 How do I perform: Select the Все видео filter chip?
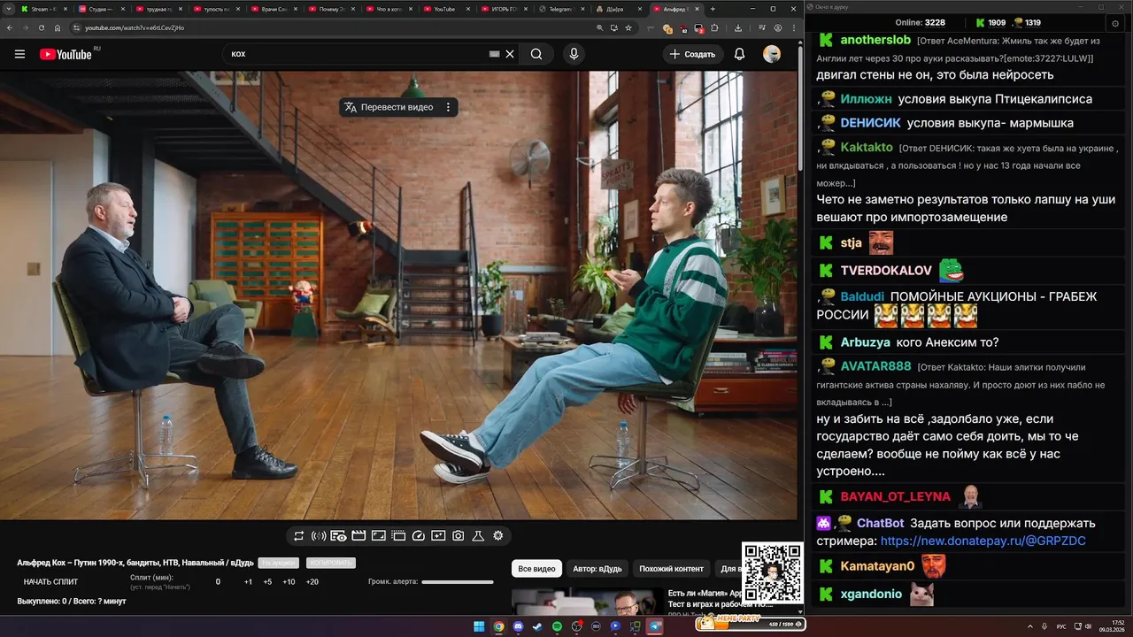click(x=536, y=569)
